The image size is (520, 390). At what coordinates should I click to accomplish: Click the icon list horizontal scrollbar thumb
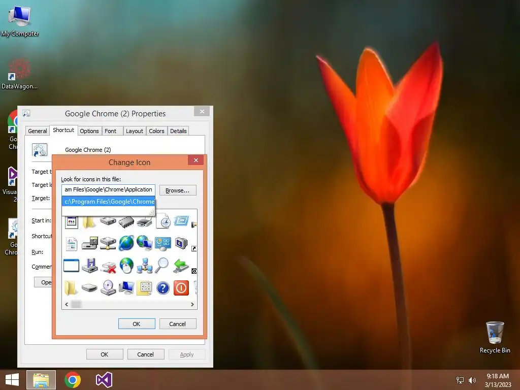(76, 304)
